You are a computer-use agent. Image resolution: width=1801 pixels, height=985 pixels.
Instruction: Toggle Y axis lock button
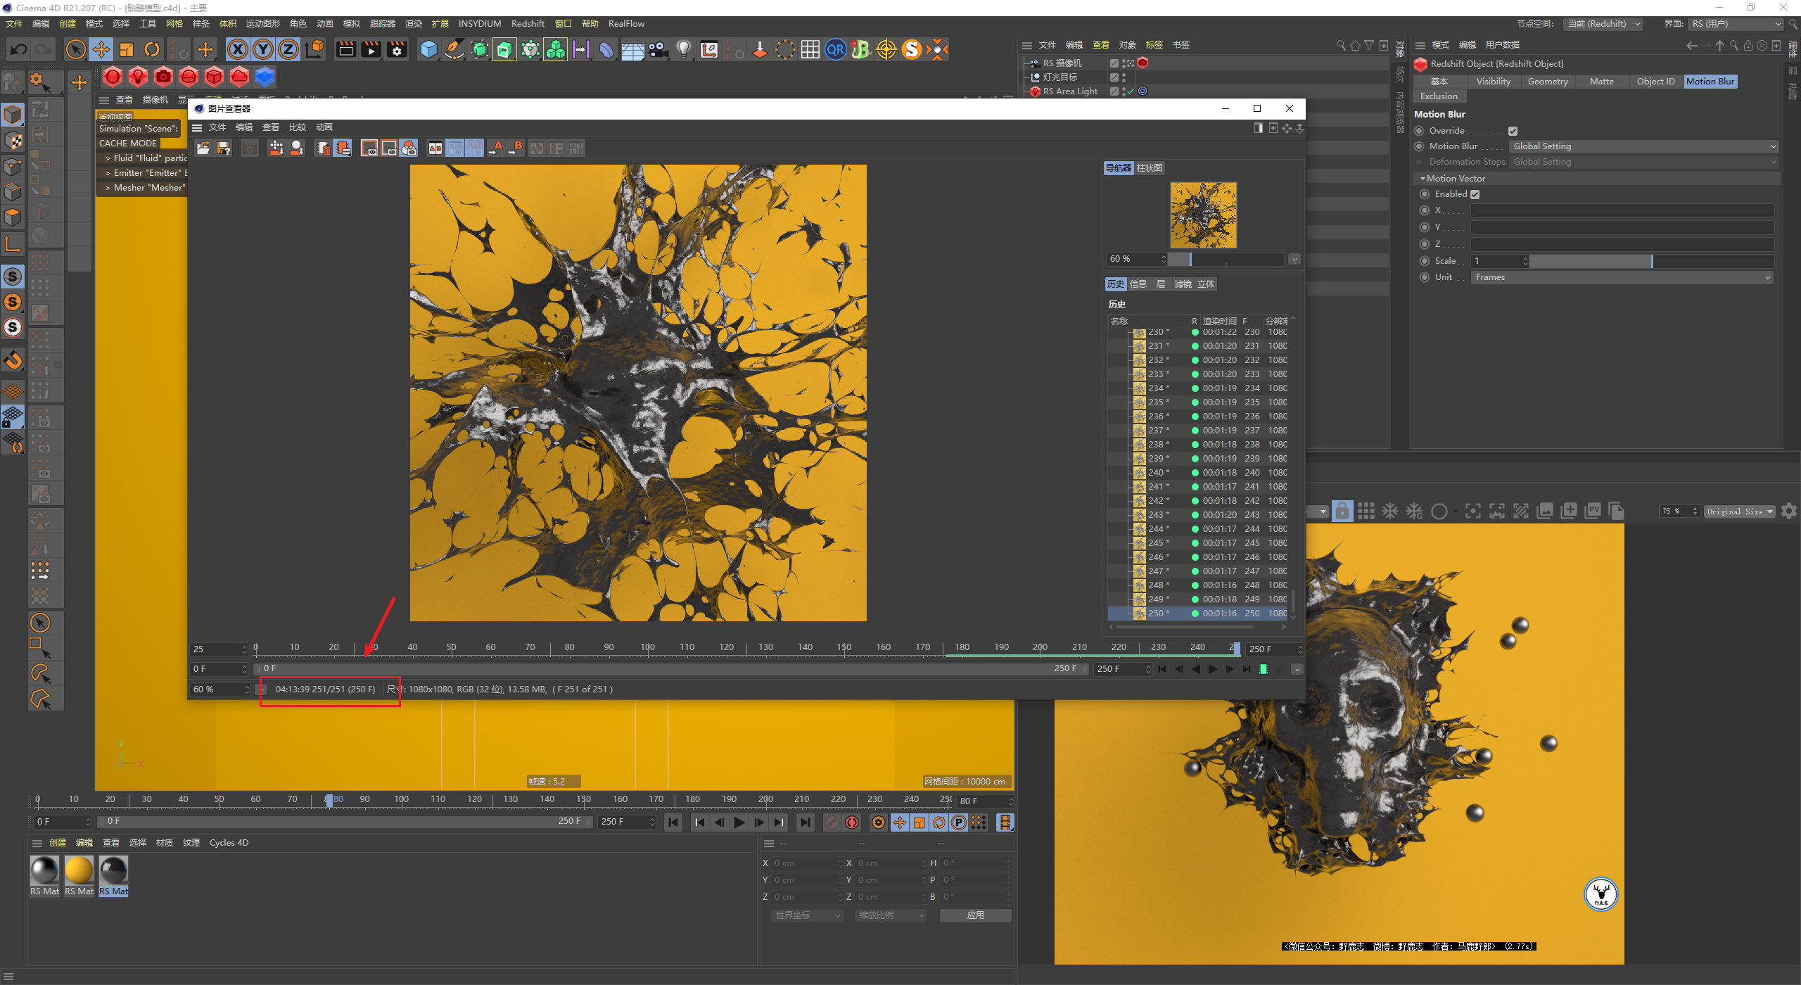(263, 49)
